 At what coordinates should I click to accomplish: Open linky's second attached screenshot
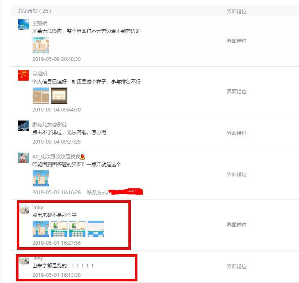pyautogui.click(x=59, y=229)
